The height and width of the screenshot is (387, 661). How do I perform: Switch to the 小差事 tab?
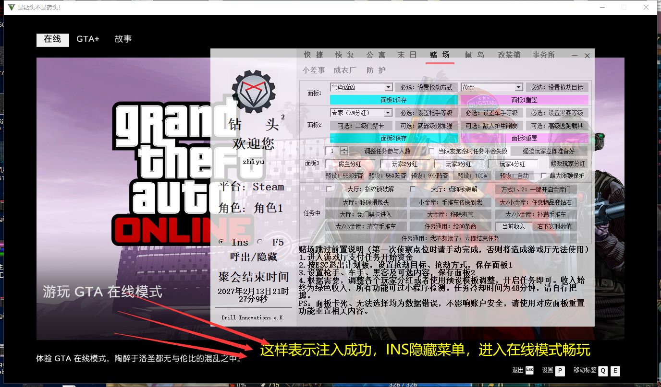tap(314, 70)
